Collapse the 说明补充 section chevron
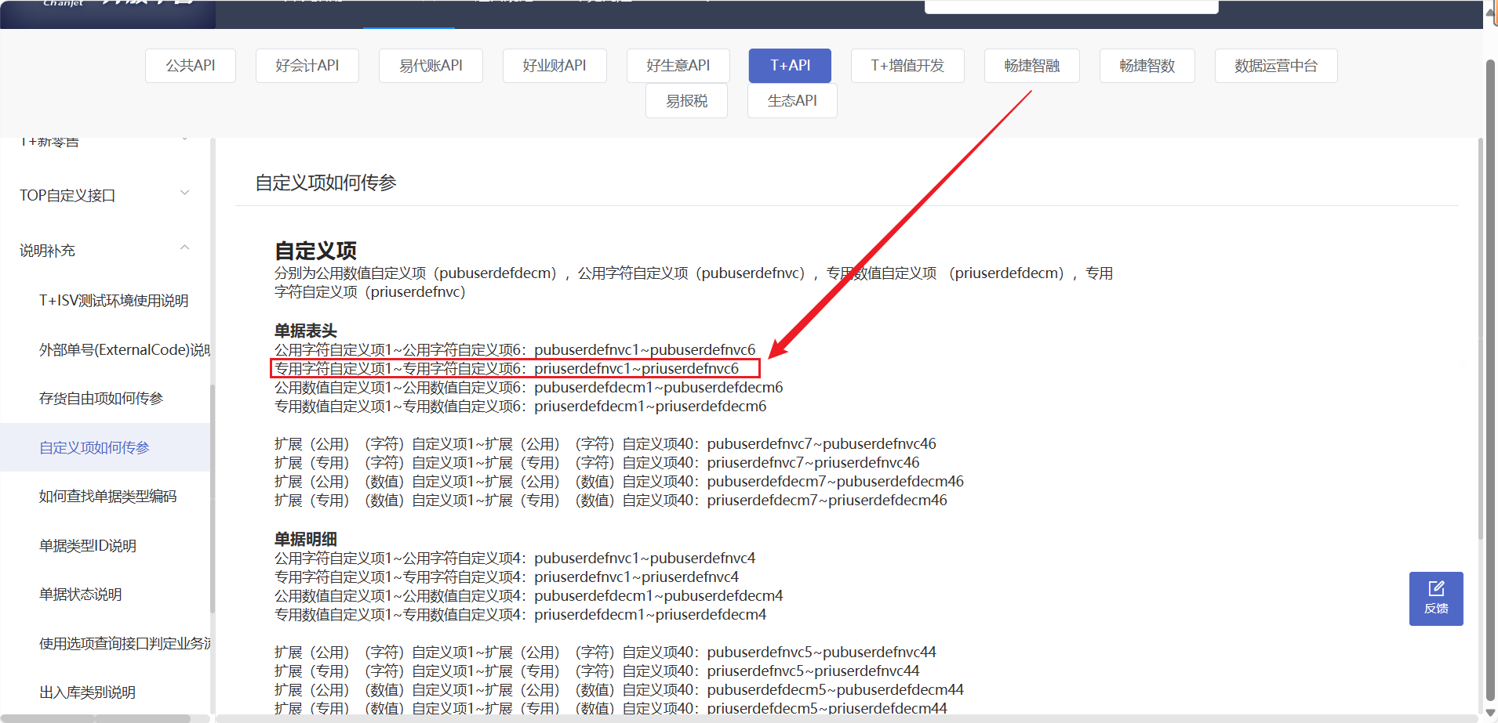 pyautogui.click(x=185, y=248)
